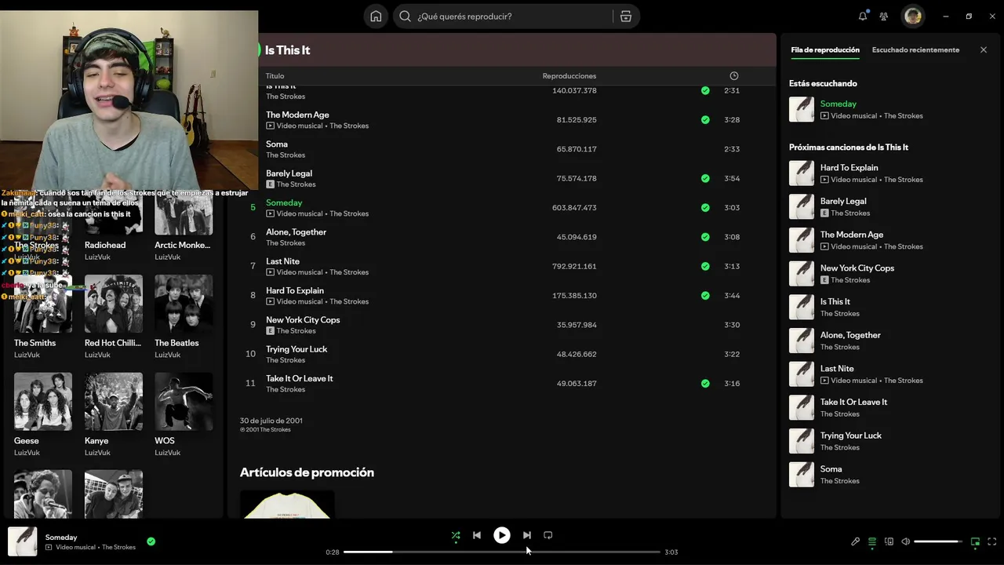Toggle the miniplayer icon
The image size is (1004, 565).
[975, 541]
